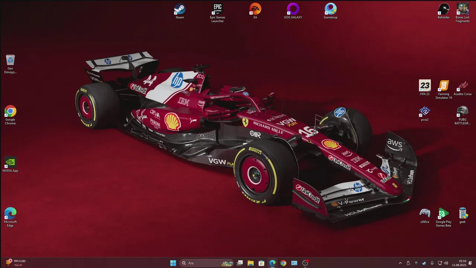Select the Assetto Corsa desktop shortcut
Viewport: 476px width, 268px height.
tap(463, 87)
